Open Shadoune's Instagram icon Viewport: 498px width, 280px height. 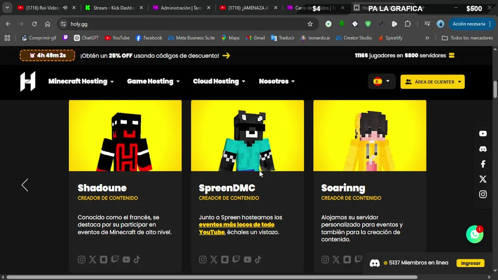pyautogui.click(x=81, y=260)
